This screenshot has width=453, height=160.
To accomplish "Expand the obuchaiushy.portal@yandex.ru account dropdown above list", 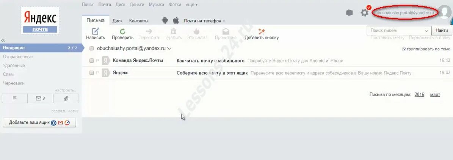I will pyautogui.click(x=169, y=49).
